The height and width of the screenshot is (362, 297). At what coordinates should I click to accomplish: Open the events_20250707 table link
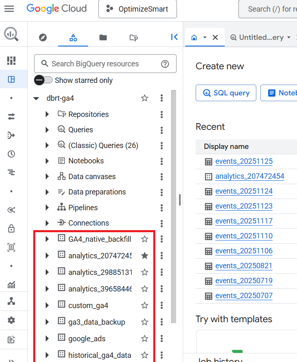click(244, 296)
